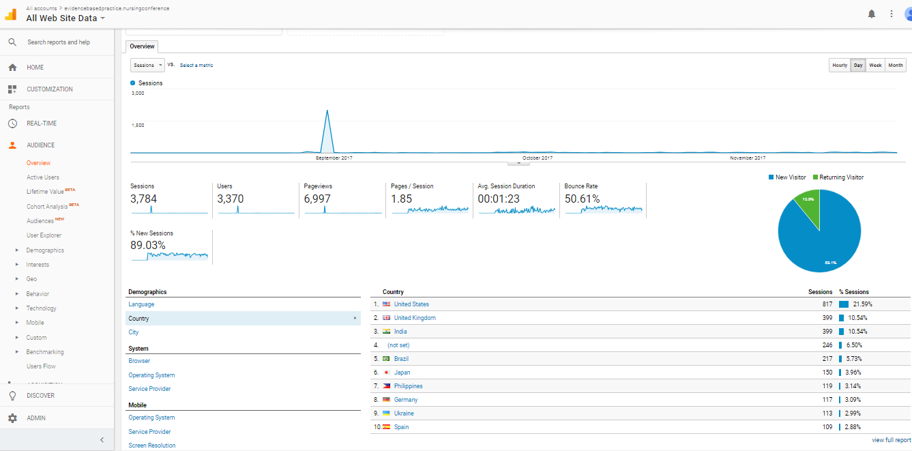Screen dimensions: 912x451
Task: Open notifications bell
Action: tap(872, 14)
